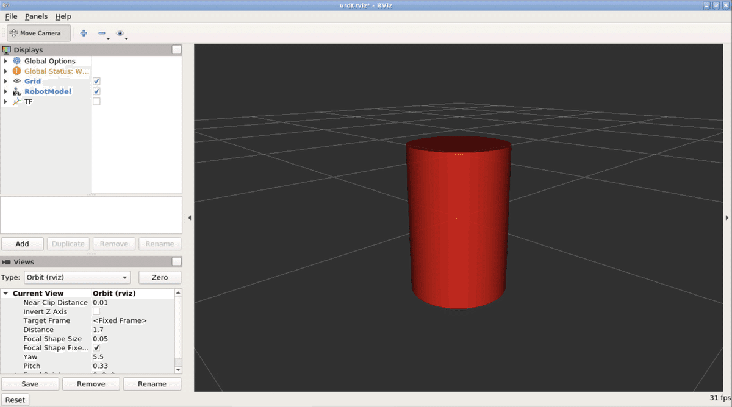The image size is (732, 407).
Task: Click the 31 fps status text
Action: click(x=719, y=398)
